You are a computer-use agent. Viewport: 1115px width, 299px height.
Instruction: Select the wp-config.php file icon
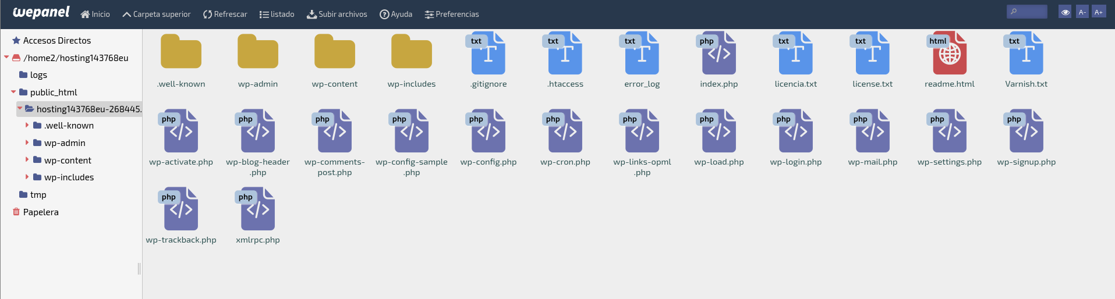485,131
